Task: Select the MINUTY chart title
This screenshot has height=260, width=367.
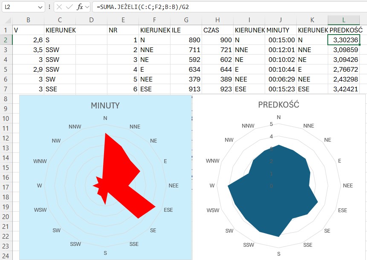Action: [105, 106]
